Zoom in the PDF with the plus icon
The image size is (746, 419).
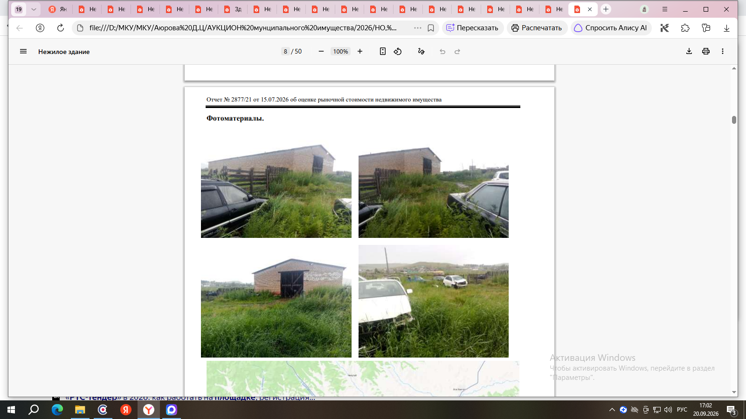(x=360, y=51)
